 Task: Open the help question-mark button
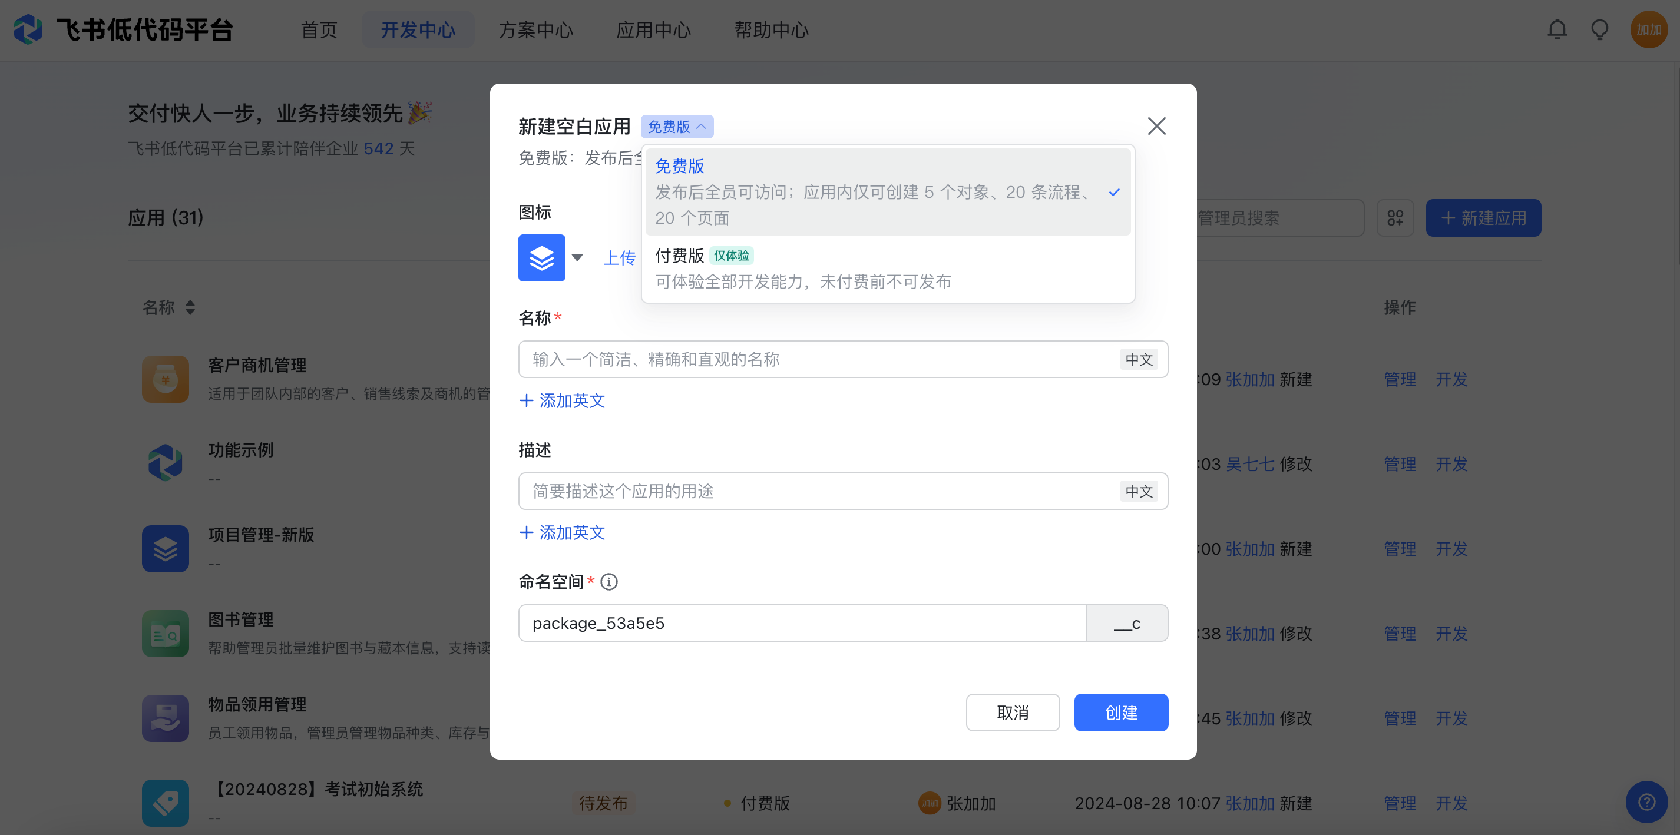pyautogui.click(x=1647, y=802)
